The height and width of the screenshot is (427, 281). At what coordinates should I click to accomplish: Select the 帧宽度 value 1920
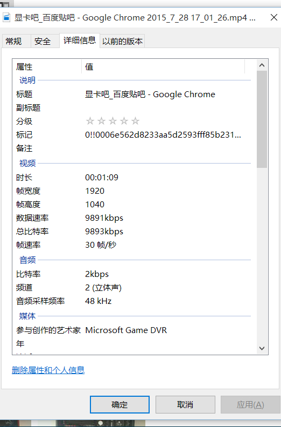tap(95, 191)
